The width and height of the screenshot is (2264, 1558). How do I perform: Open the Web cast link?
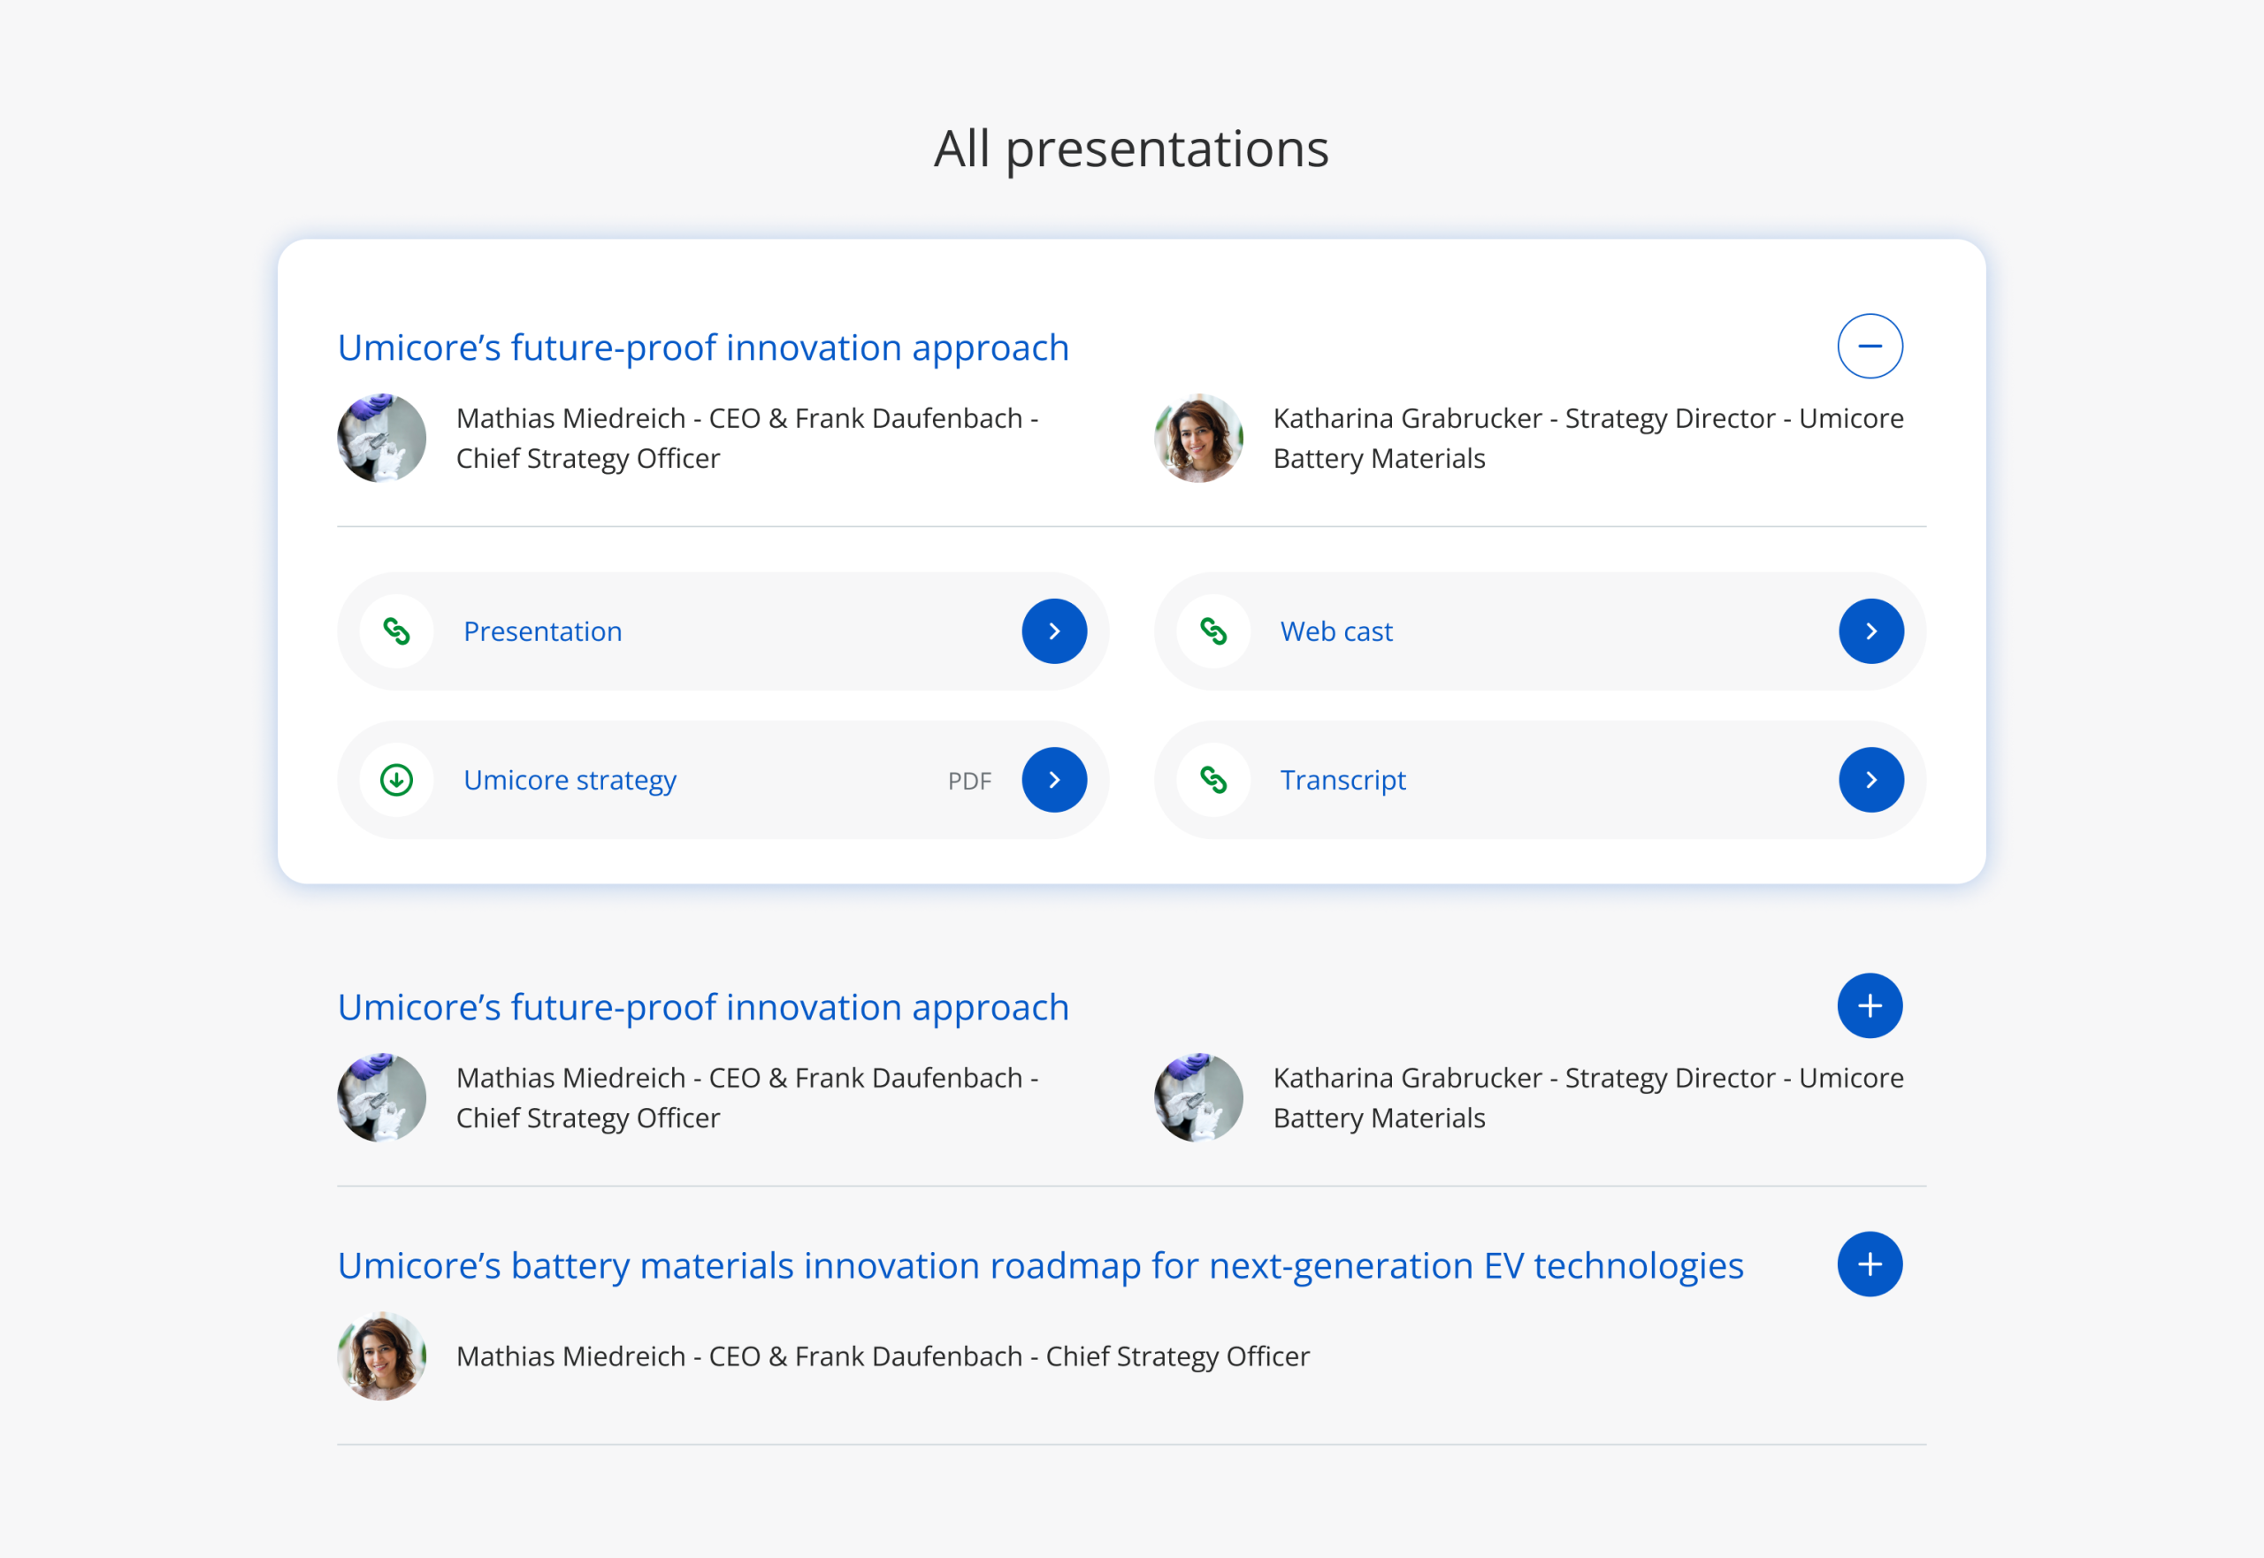click(1870, 631)
